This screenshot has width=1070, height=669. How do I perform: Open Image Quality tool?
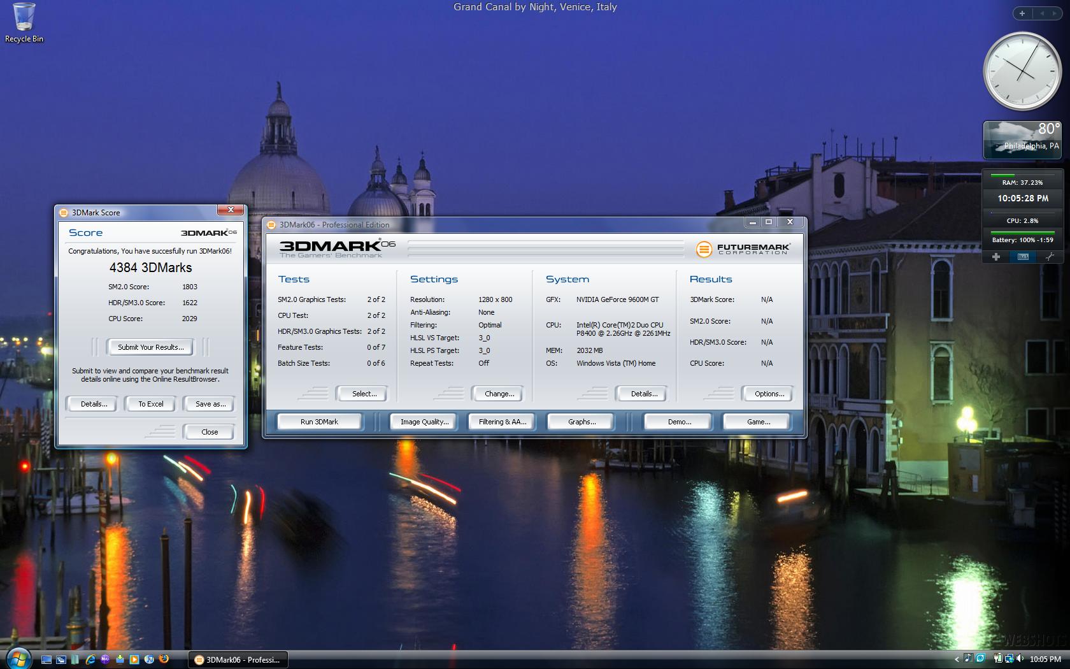click(x=424, y=422)
